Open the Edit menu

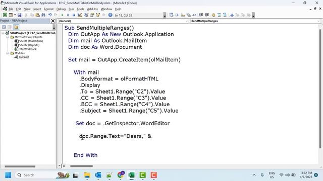(x=19, y=9)
